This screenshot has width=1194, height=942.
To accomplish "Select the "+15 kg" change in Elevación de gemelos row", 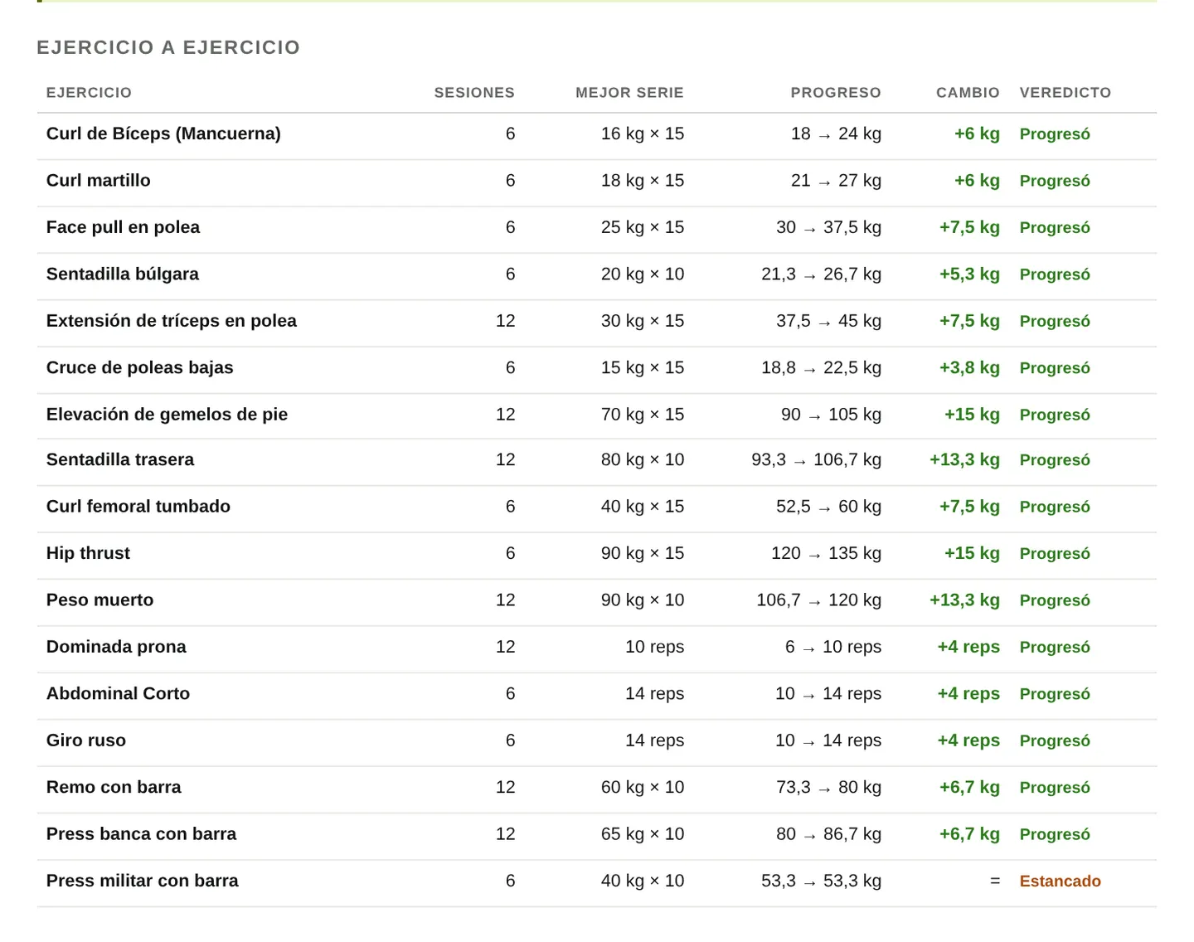I will pos(972,415).
